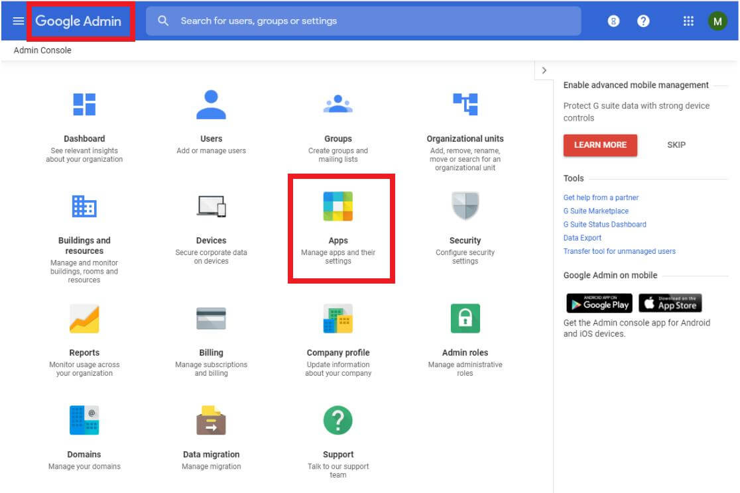Open the Security shield icon
The width and height of the screenshot is (740, 493).
[x=465, y=205]
